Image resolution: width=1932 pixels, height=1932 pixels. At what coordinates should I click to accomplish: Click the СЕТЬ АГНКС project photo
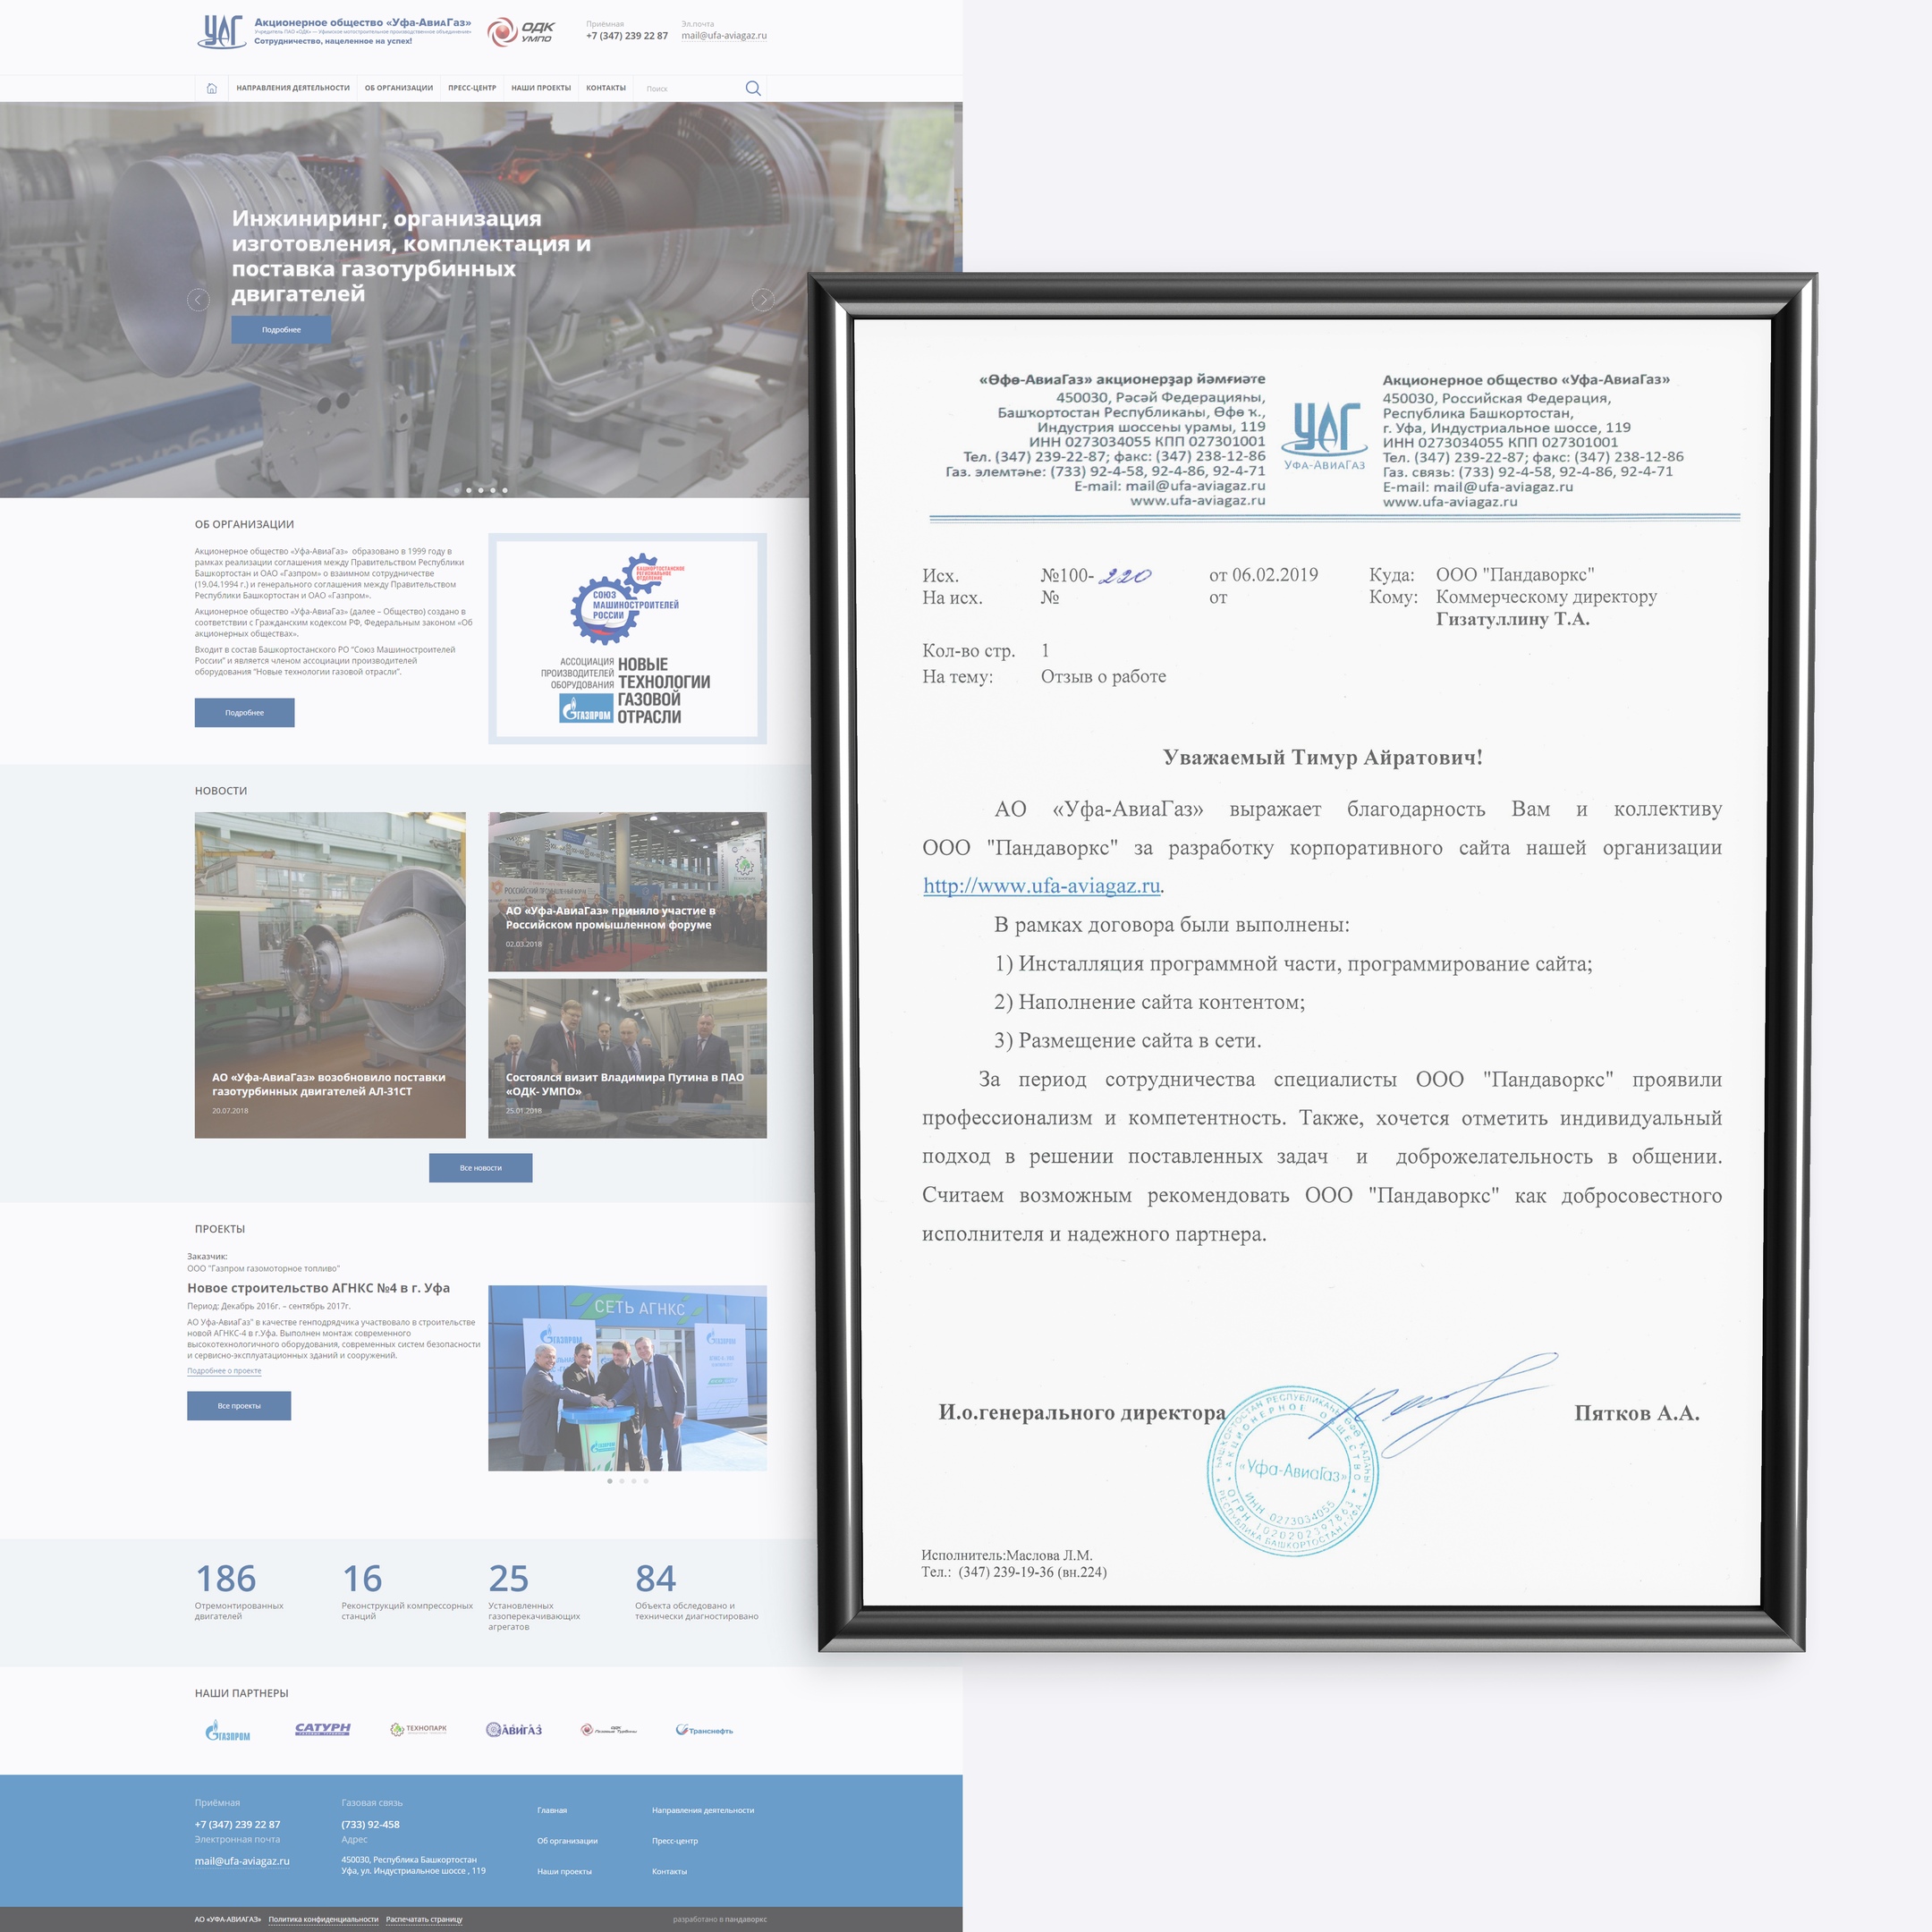click(627, 1378)
